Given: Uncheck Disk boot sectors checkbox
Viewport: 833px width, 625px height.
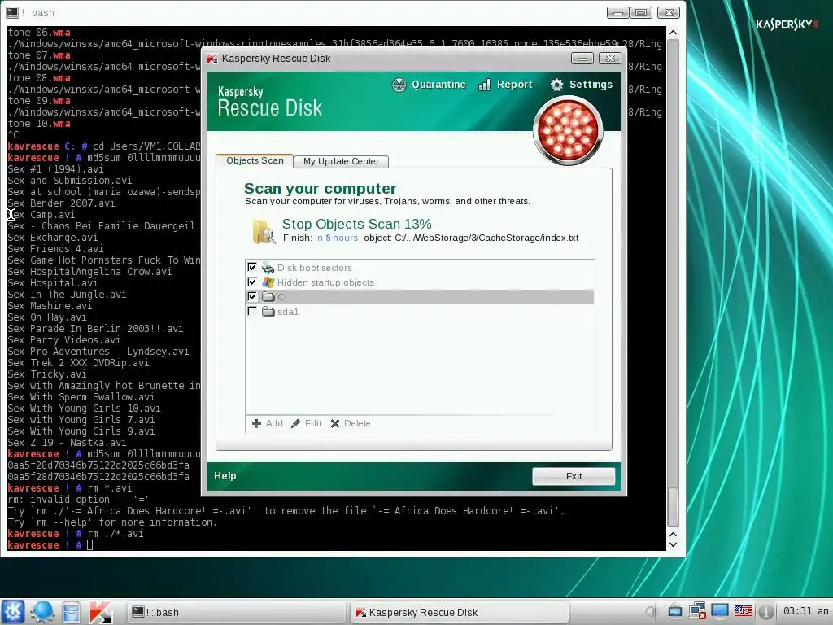Looking at the screenshot, I should (x=252, y=267).
